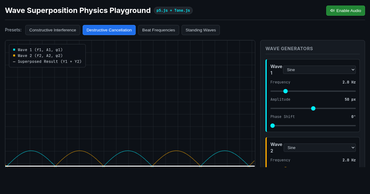
Task: Open Wave 2 waveform type dropdown
Action: click(320, 148)
